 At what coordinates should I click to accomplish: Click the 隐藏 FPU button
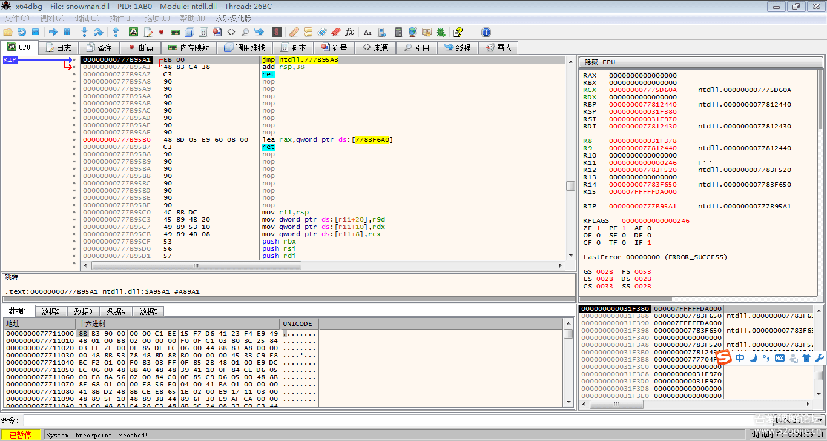tap(701, 62)
